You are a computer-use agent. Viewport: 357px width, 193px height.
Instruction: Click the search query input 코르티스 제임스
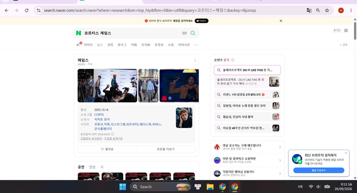click(131, 33)
